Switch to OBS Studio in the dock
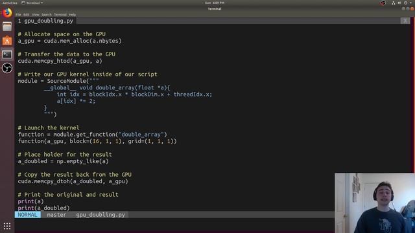The width and height of the screenshot is (415, 233). (x=7, y=68)
